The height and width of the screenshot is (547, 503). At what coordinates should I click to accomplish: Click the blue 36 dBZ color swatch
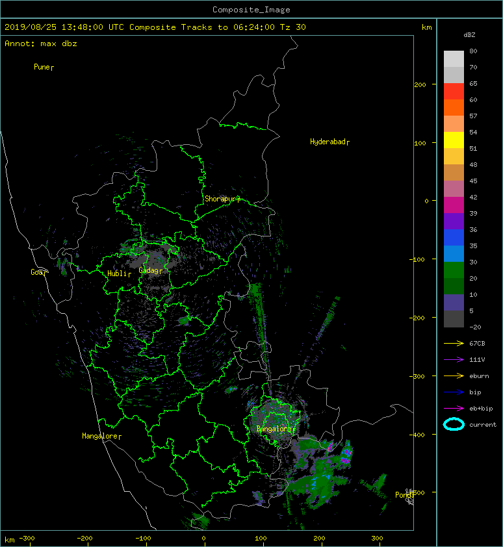click(454, 238)
